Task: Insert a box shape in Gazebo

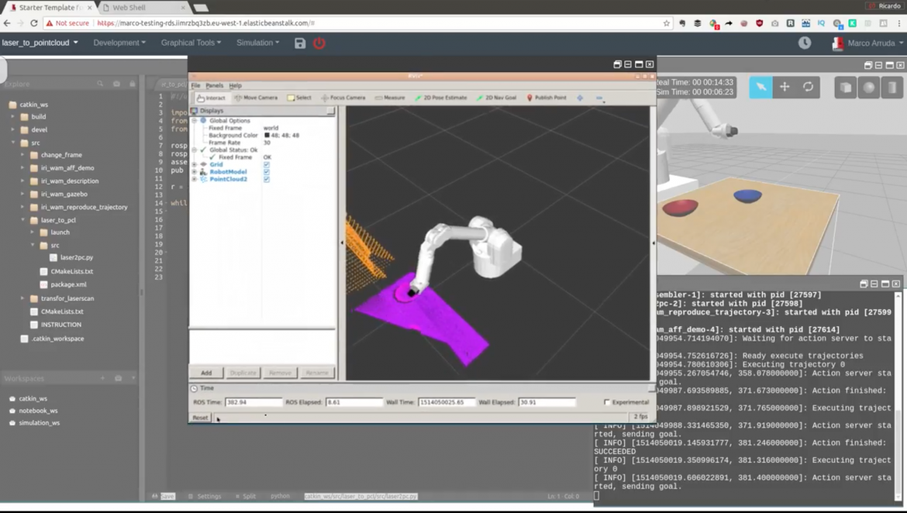Action: [845, 88]
